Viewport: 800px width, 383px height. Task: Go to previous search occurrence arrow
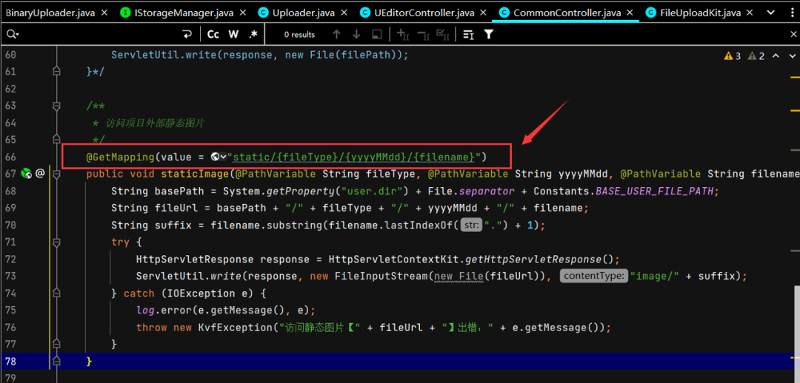[x=337, y=34]
